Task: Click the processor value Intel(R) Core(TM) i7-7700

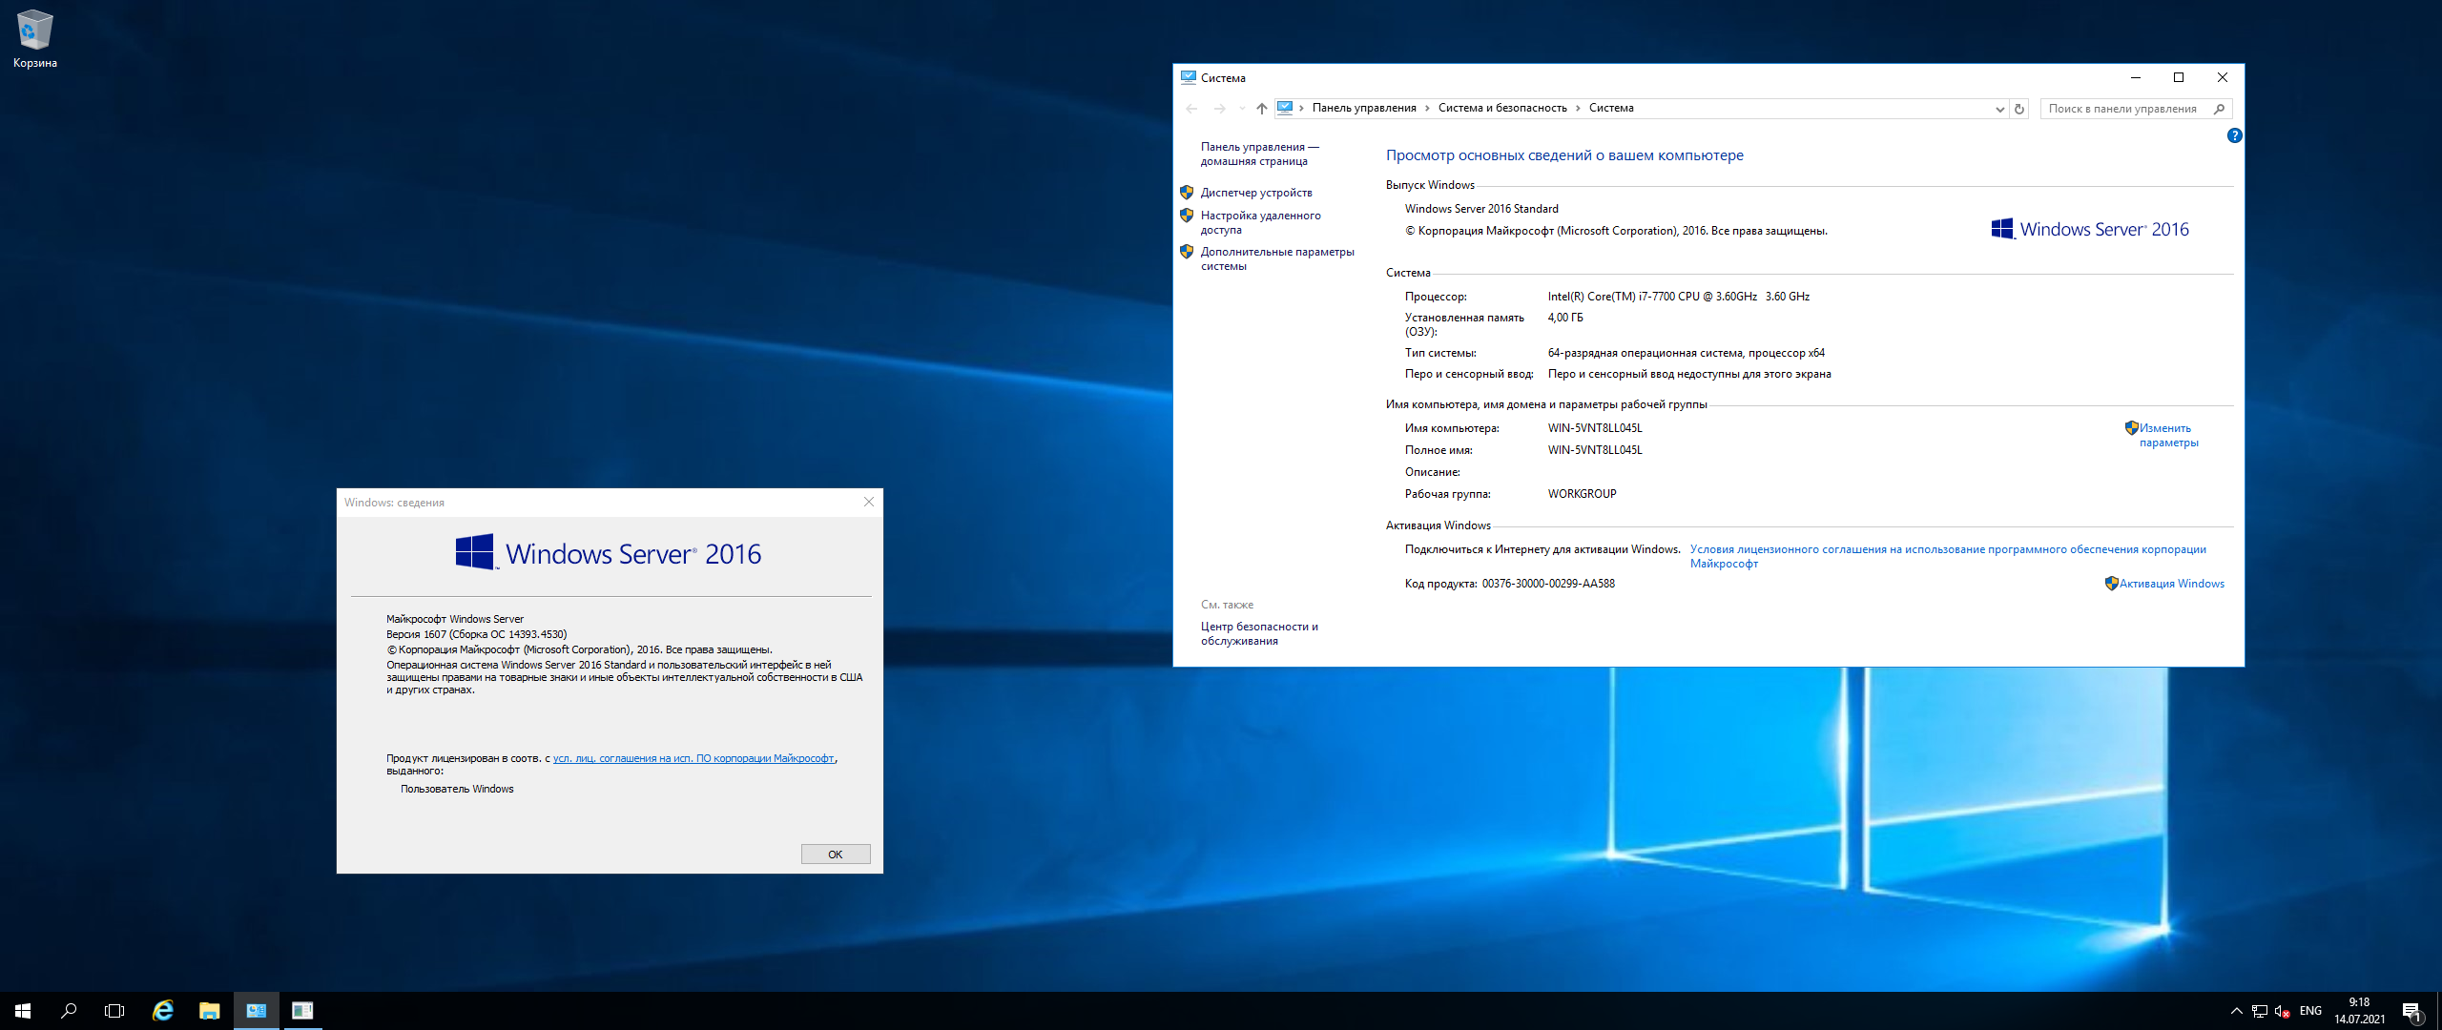Action: point(1679,297)
